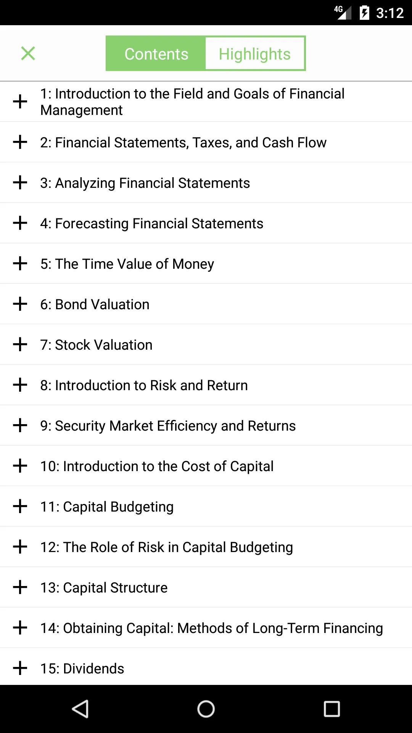This screenshot has height=733, width=412.
Task: Expand chapter 13 Capital Structure plus icon
Action: point(20,588)
